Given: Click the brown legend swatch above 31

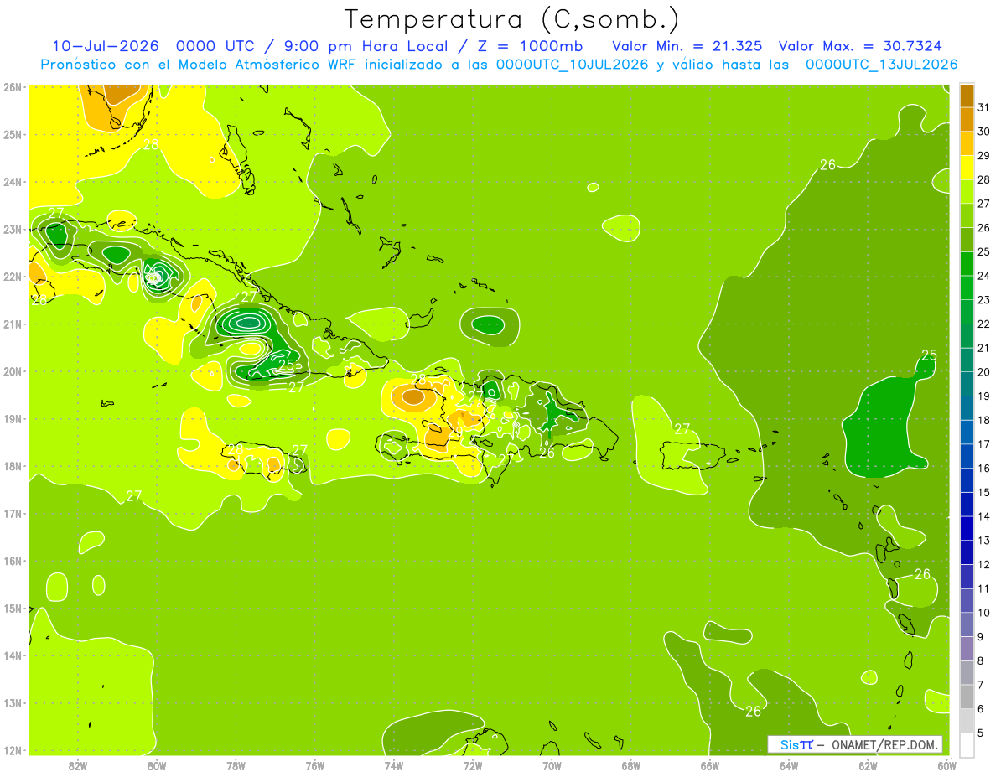Looking at the screenshot, I should click(967, 96).
